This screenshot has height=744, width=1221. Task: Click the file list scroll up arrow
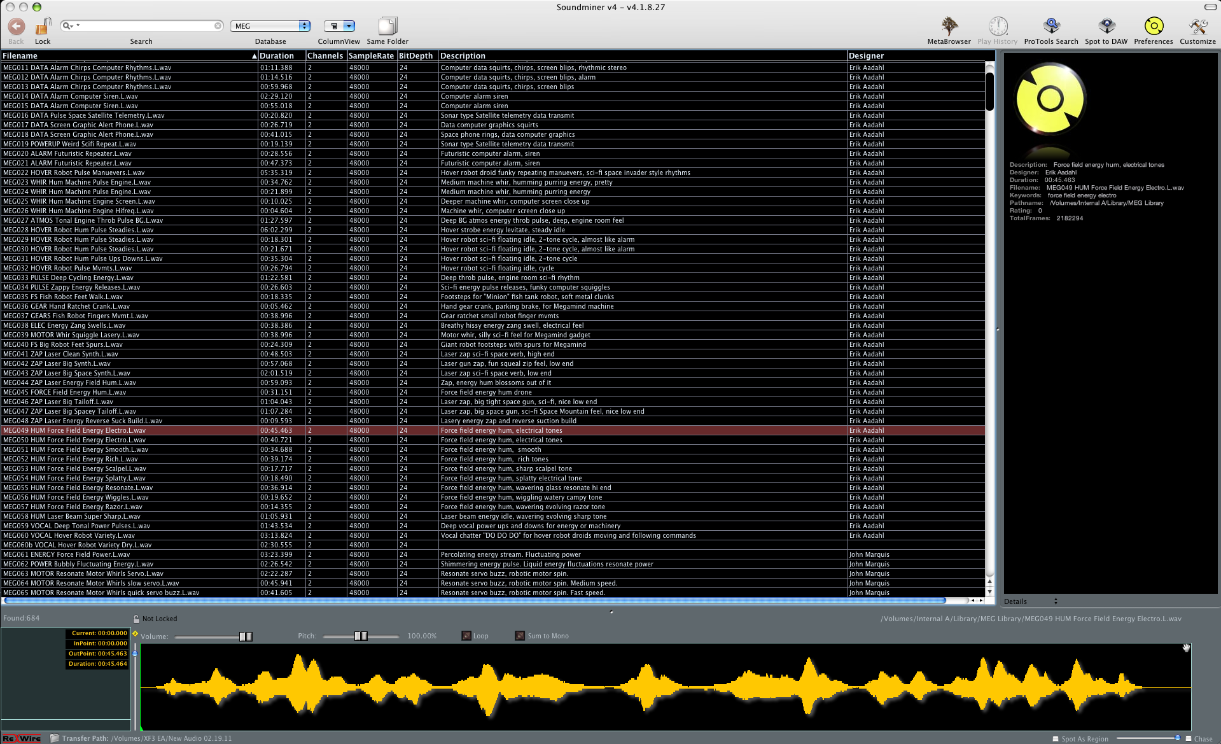pyautogui.click(x=989, y=582)
